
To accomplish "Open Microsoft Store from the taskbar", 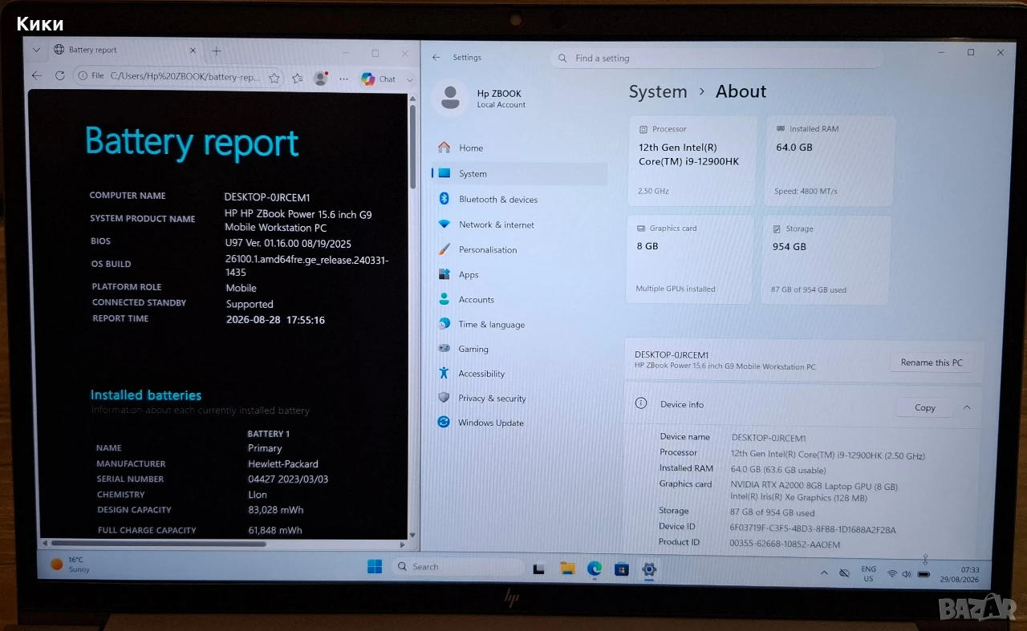I will point(622,569).
